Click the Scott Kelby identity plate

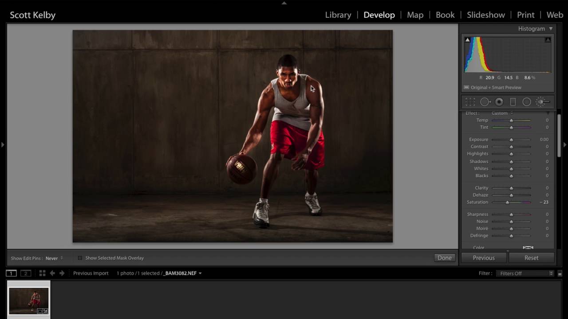tap(33, 15)
